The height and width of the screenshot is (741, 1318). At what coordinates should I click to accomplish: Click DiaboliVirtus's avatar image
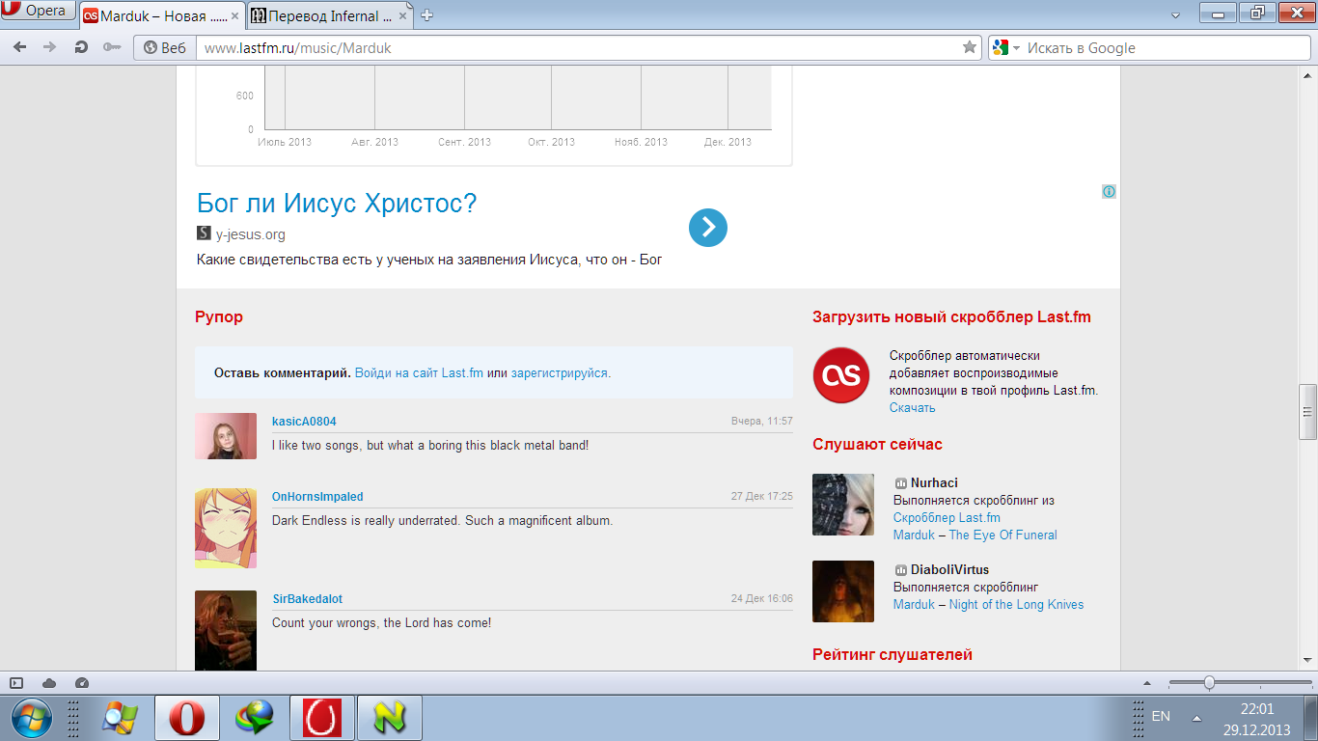click(x=843, y=590)
